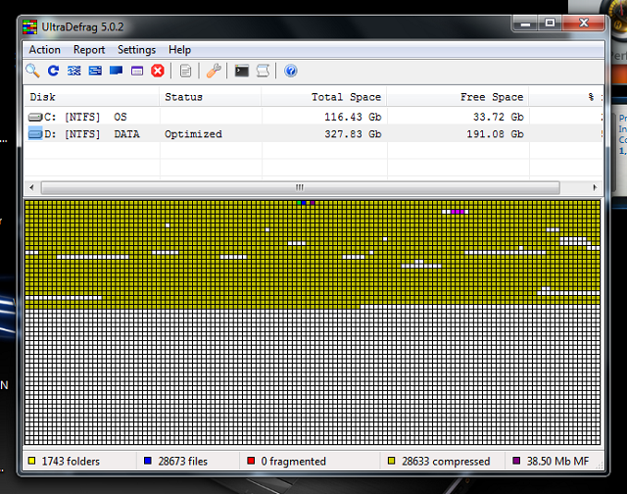Click the blue Help question mark icon
627x494 pixels.
(x=291, y=71)
